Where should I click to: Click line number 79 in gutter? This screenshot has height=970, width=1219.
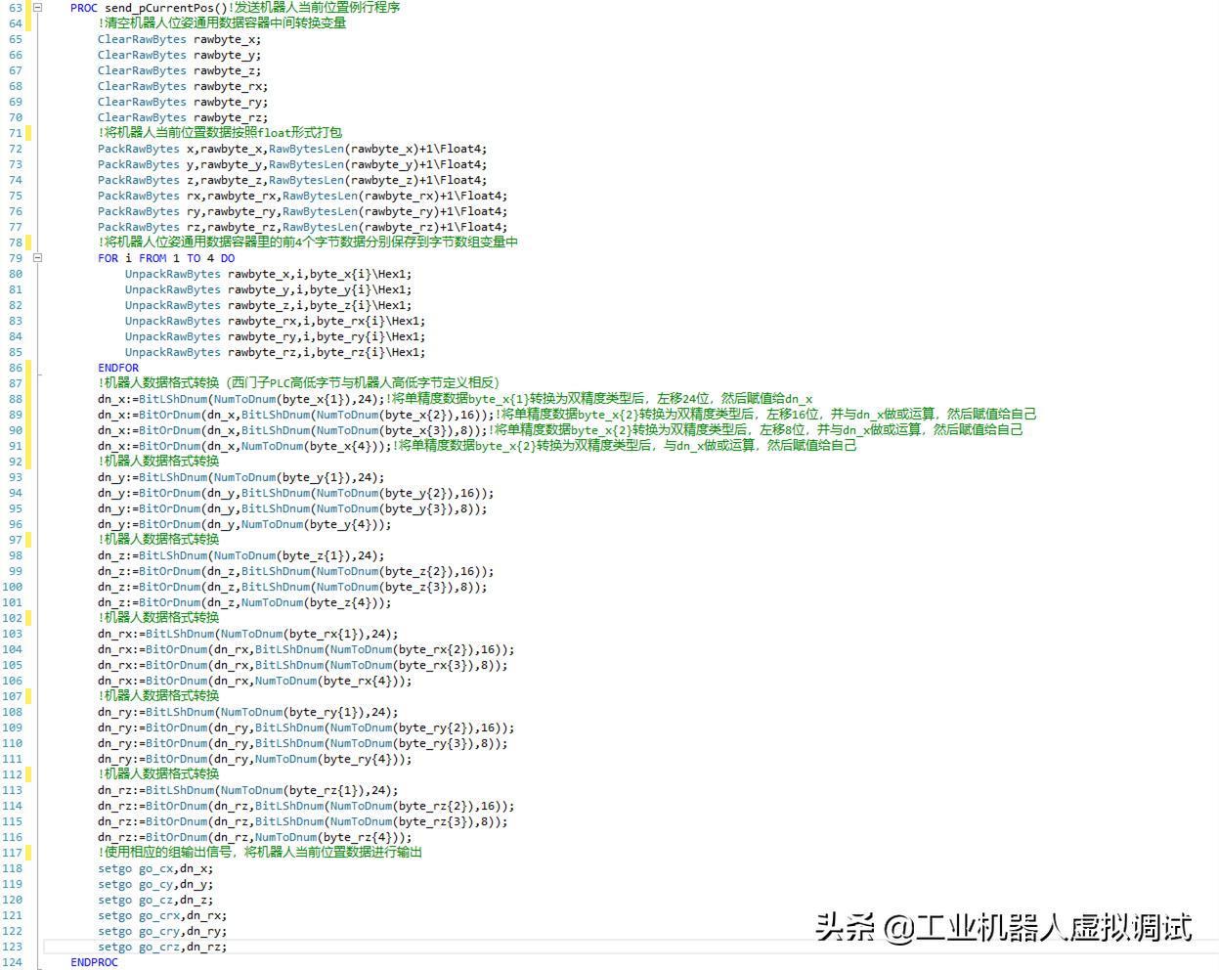click(x=15, y=258)
